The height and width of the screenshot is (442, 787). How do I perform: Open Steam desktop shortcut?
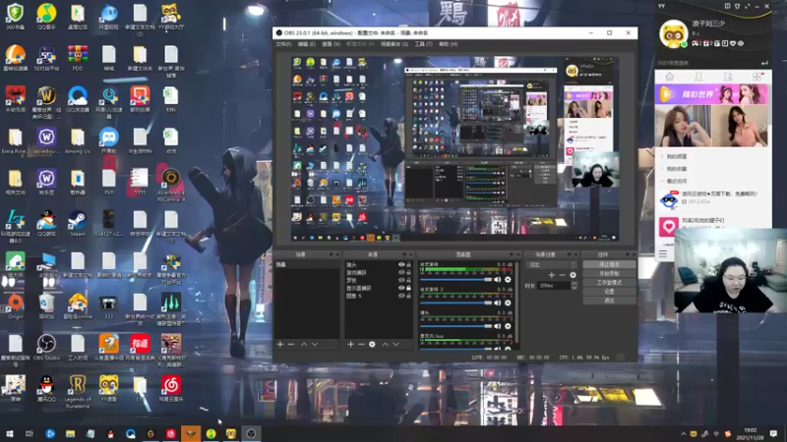coord(78,223)
